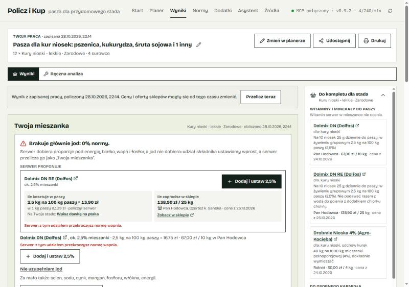
Task: Collapse the Do kompletu dla stada panel
Action: coord(383,95)
